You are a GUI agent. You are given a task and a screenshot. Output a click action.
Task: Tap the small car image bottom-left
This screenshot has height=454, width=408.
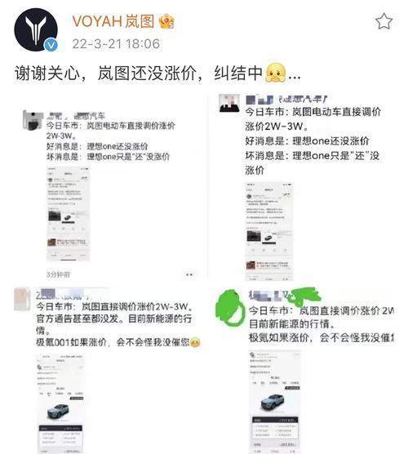58,412
